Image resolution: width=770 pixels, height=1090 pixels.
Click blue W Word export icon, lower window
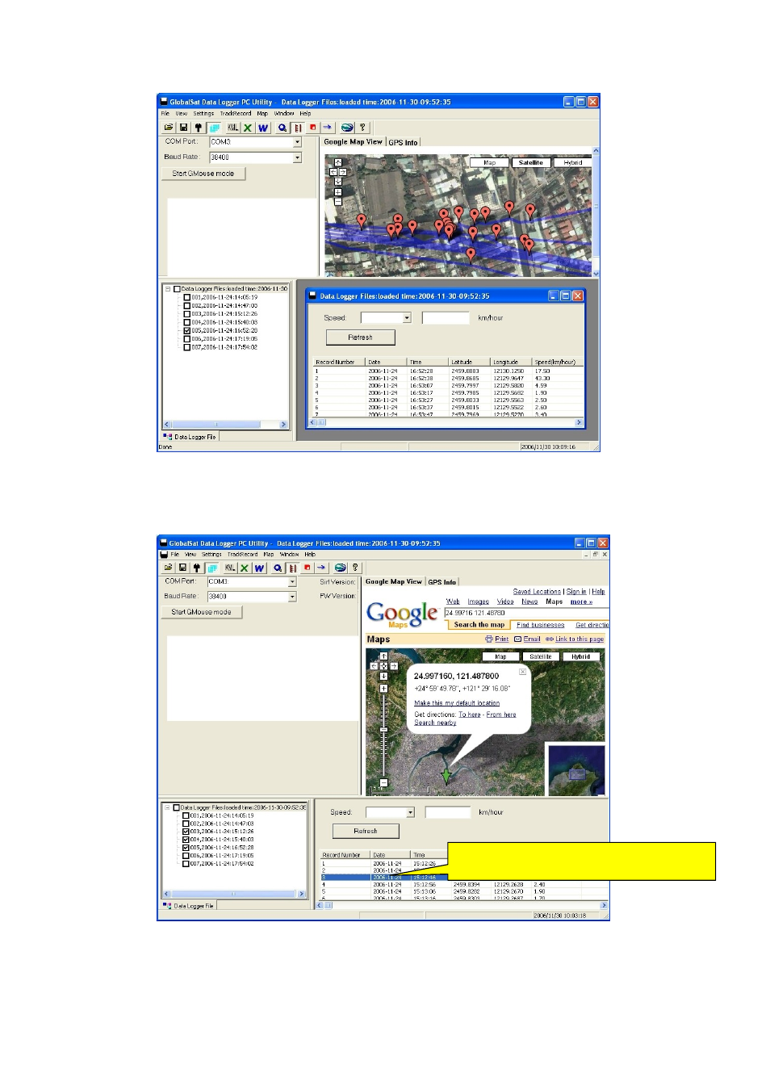(259, 568)
